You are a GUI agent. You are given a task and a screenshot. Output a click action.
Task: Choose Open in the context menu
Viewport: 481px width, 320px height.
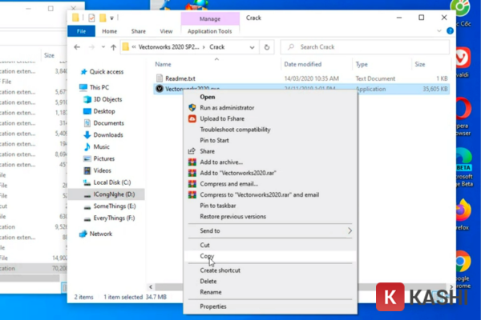point(270,97)
